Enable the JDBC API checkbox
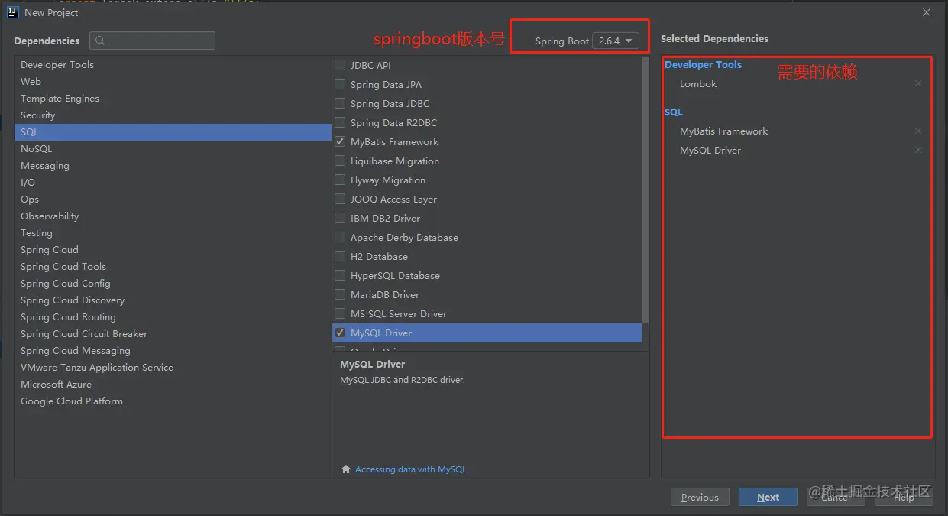 [340, 65]
